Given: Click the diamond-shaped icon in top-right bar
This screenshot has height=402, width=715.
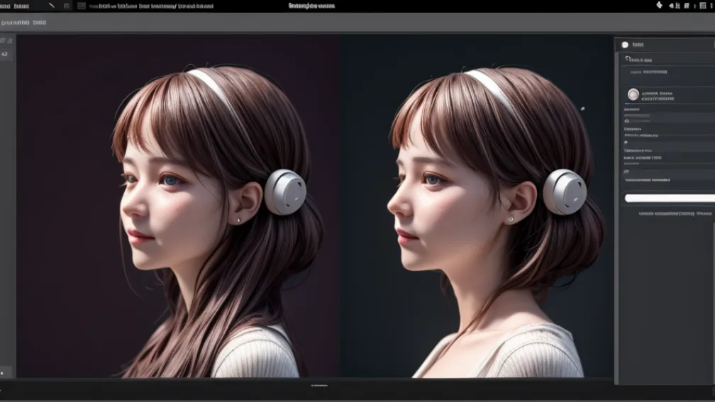Looking at the screenshot, I should (x=659, y=5).
